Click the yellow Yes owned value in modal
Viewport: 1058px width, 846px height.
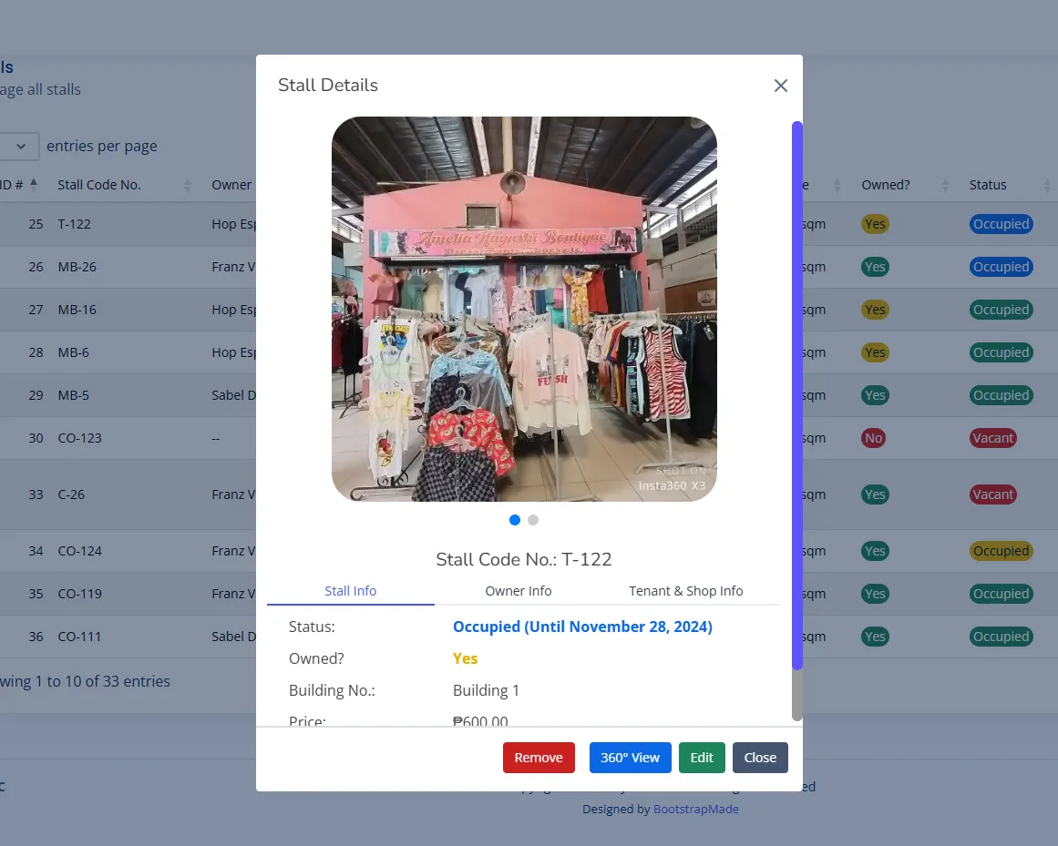pyautogui.click(x=465, y=658)
